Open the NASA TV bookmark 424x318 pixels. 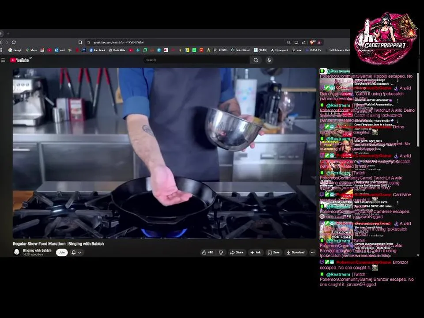tap(314, 50)
